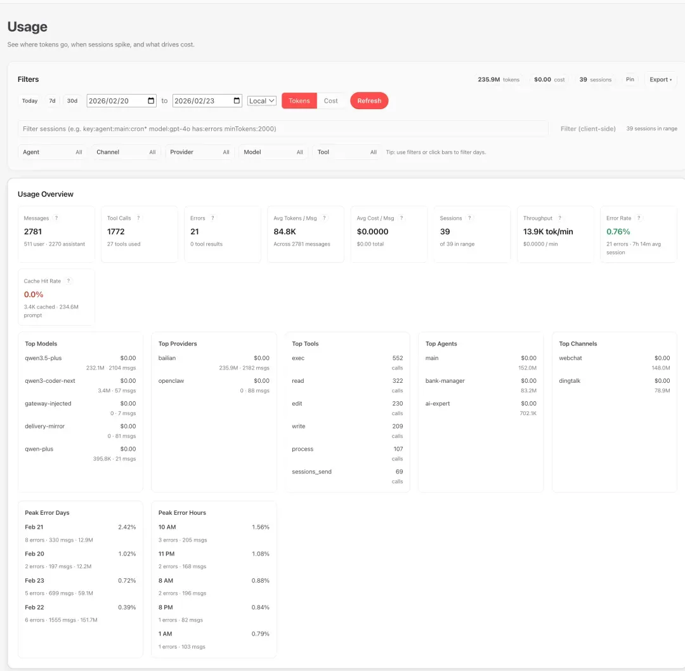Switch the view to Tokens mode

point(299,100)
